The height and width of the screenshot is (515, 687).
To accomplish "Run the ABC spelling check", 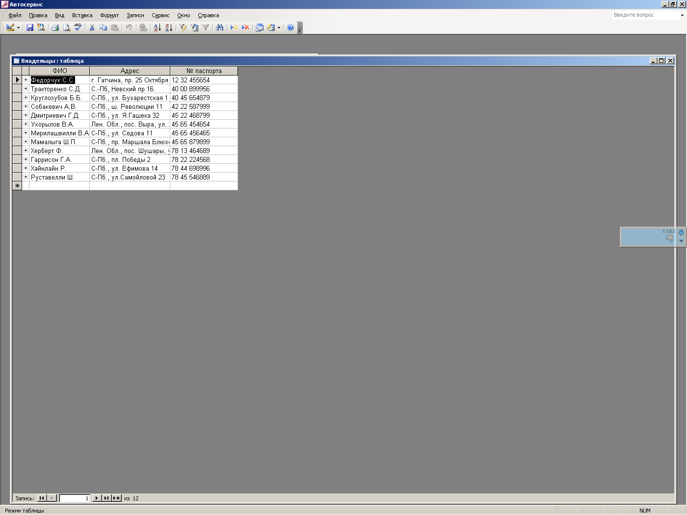I will [x=78, y=27].
